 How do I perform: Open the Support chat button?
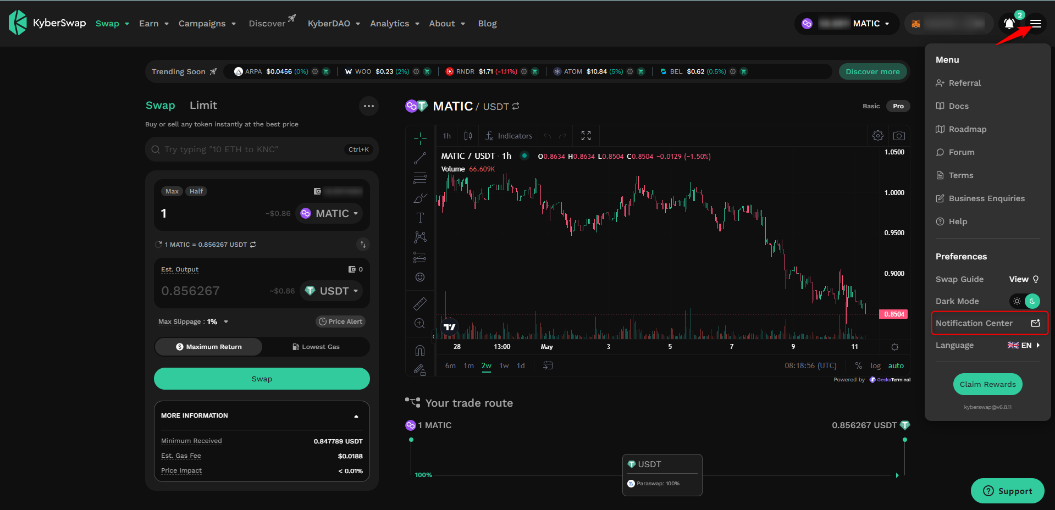pyautogui.click(x=1007, y=491)
